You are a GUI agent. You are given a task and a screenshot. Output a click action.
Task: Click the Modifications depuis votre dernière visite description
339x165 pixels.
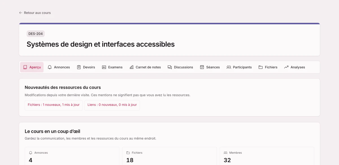coord(108,95)
